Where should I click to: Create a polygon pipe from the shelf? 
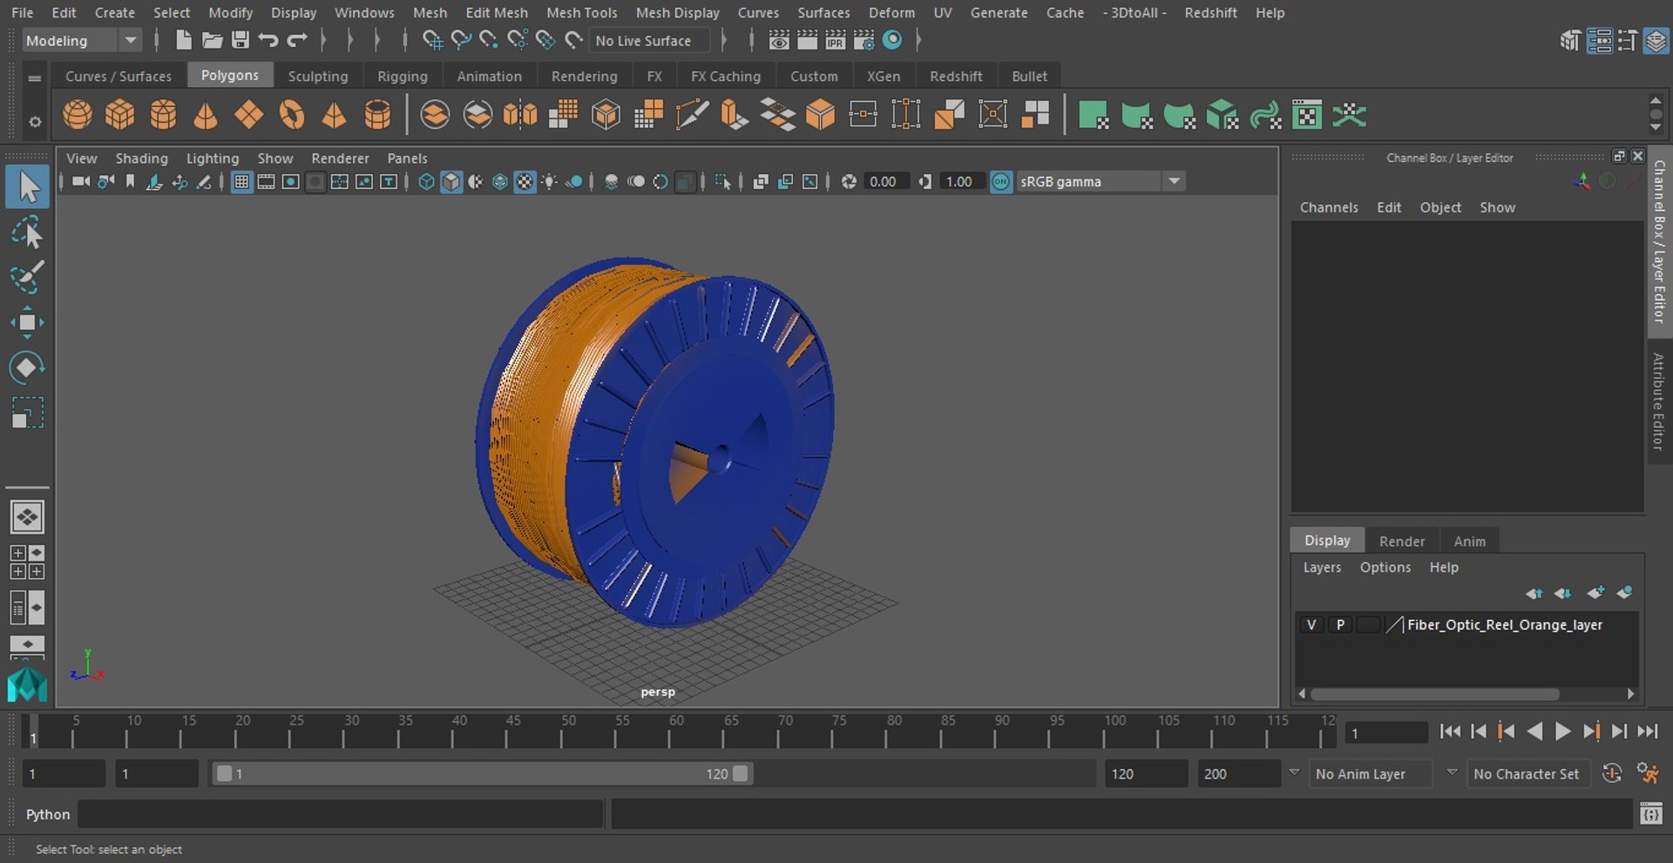pos(377,115)
